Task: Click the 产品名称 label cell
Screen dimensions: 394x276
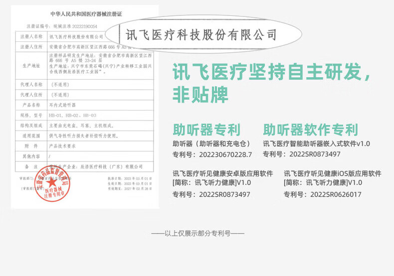Action: point(31,105)
